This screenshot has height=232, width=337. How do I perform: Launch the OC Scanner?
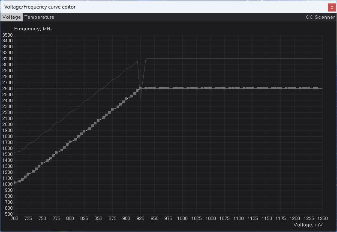coord(320,18)
